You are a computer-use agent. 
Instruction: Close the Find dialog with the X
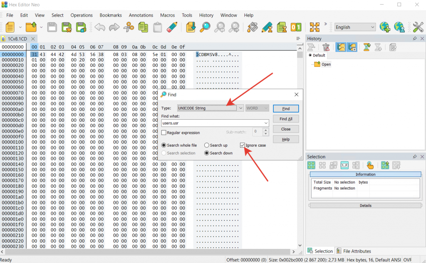coord(296,94)
